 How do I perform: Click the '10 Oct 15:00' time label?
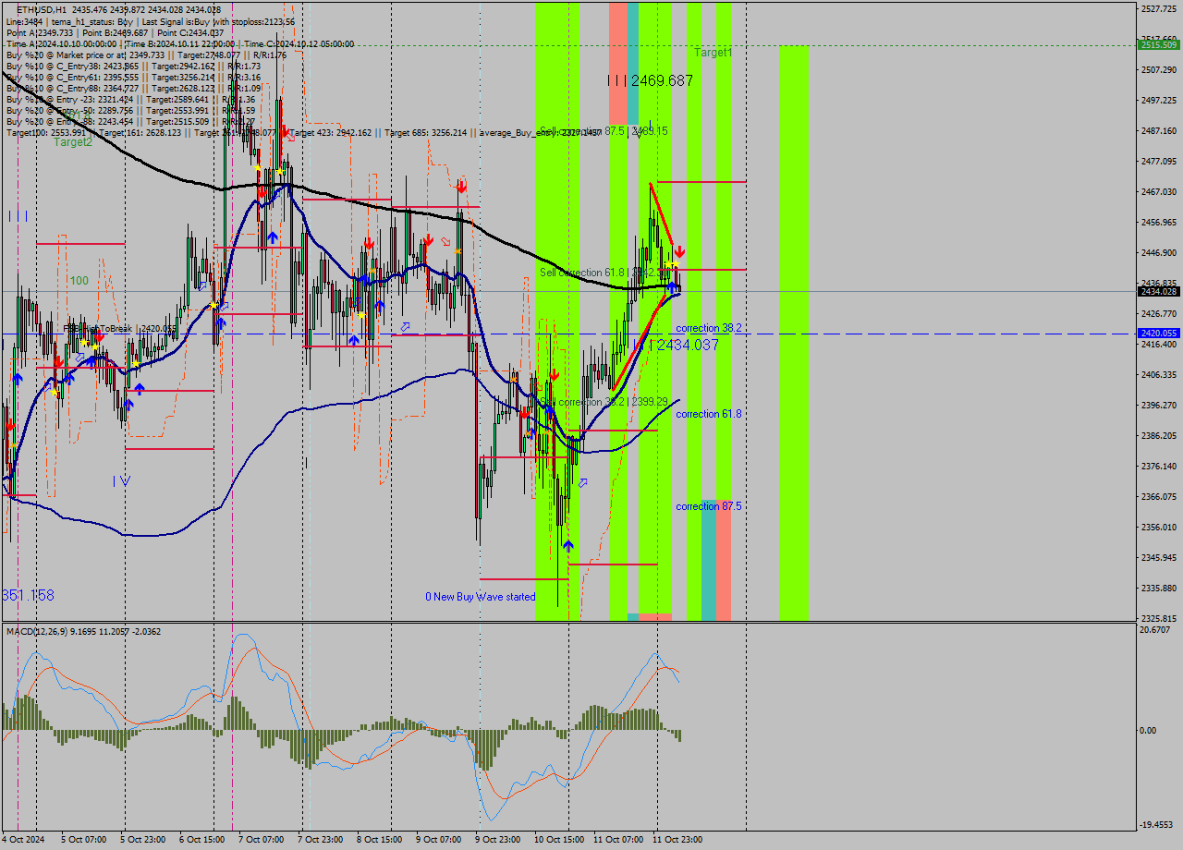pyautogui.click(x=560, y=840)
